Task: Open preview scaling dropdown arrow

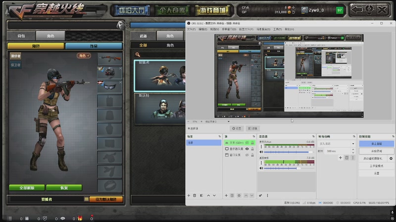Action: coord(229,121)
